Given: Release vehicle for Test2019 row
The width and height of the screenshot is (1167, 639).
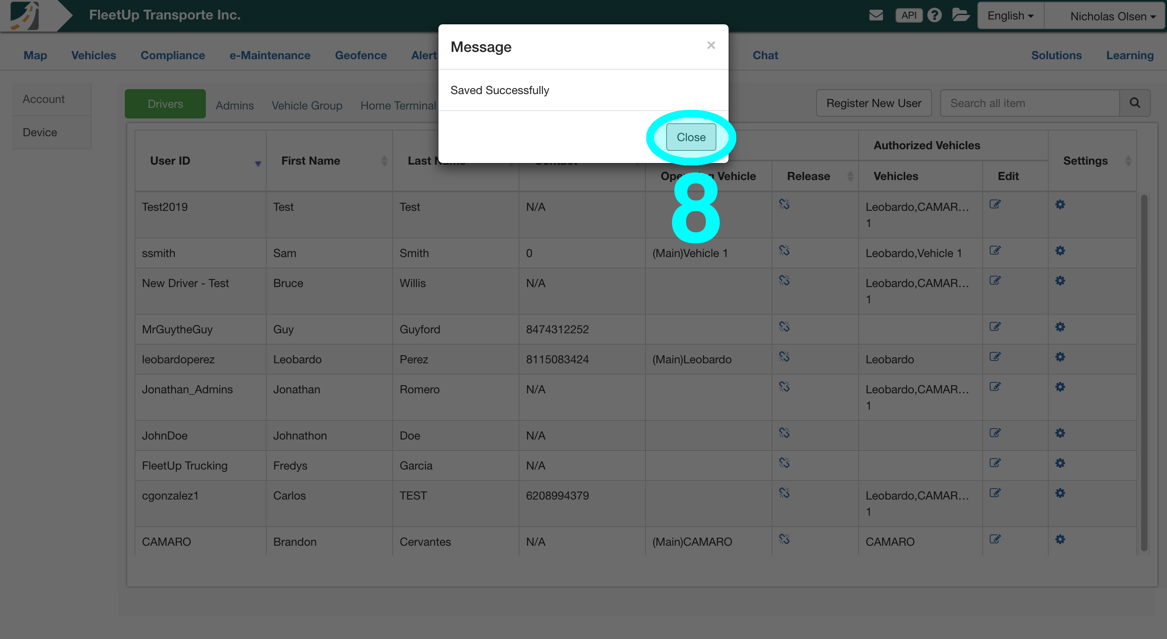Looking at the screenshot, I should coord(784,204).
